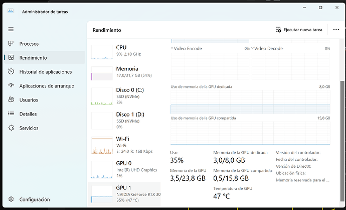Viewport: 346px width, 210px height.
Task: Open the Video Encode engine dropdown
Action: click(186, 48)
